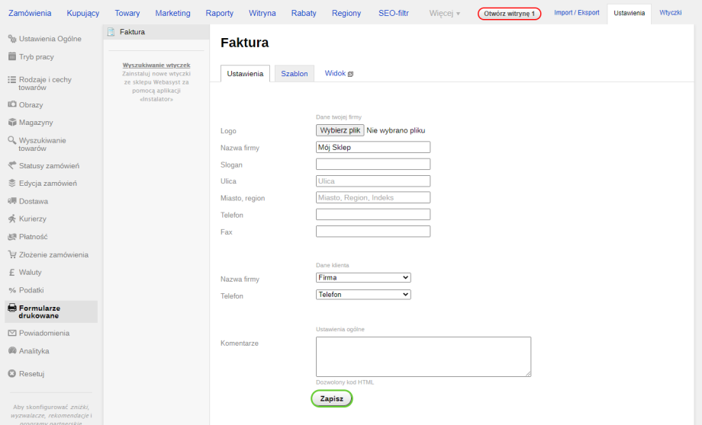702x425 pixels.
Task: Select the Obrazy camera icon
Action: coord(12,104)
